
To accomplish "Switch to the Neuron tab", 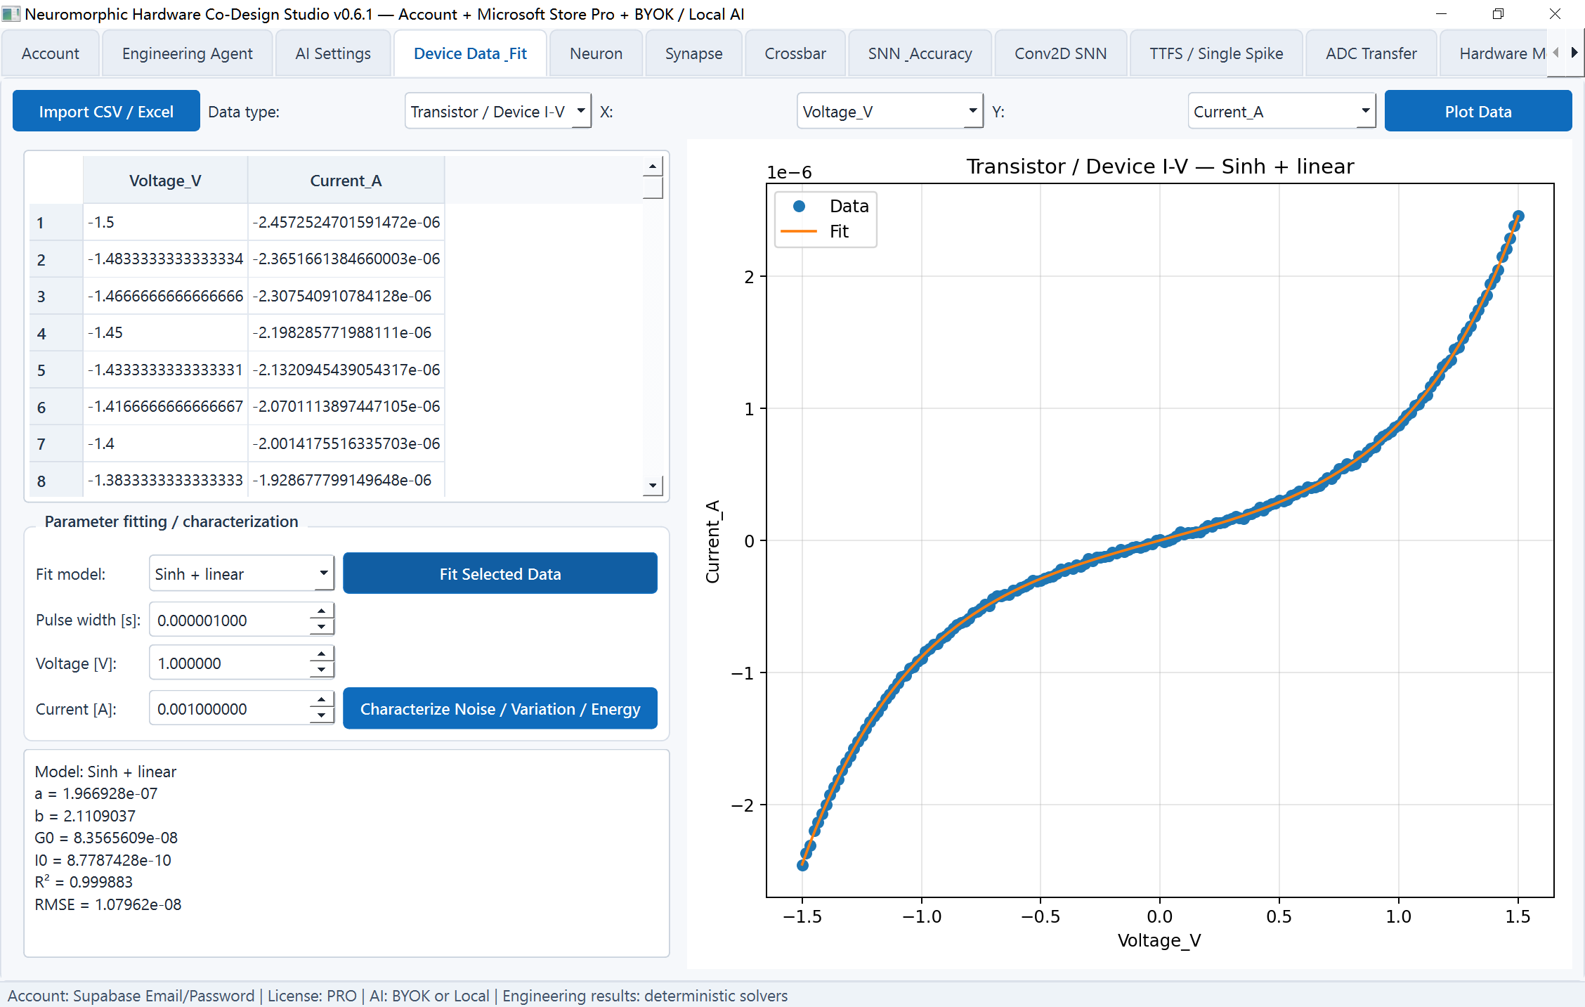I will (x=596, y=54).
